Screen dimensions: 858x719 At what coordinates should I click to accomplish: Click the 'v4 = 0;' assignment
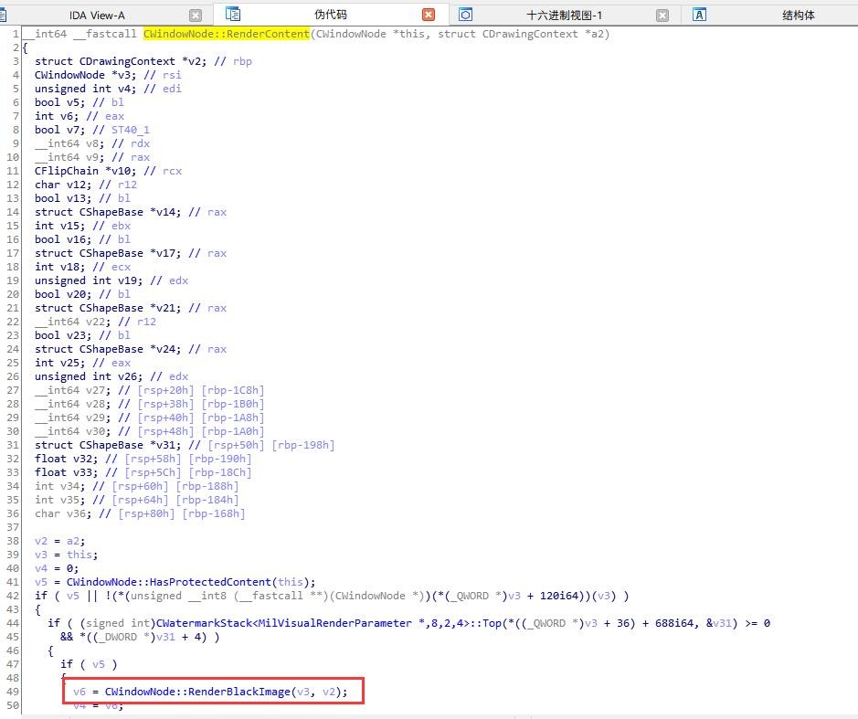pyautogui.click(x=57, y=568)
